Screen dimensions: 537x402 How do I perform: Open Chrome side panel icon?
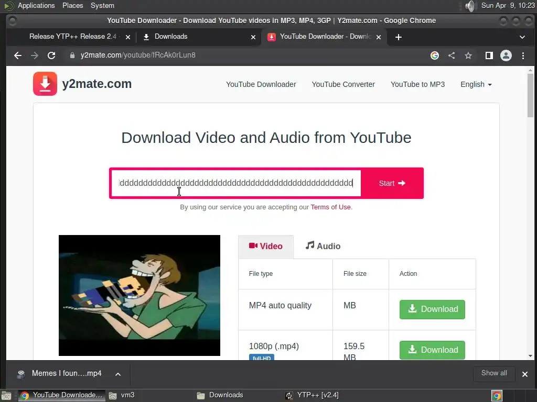(489, 55)
